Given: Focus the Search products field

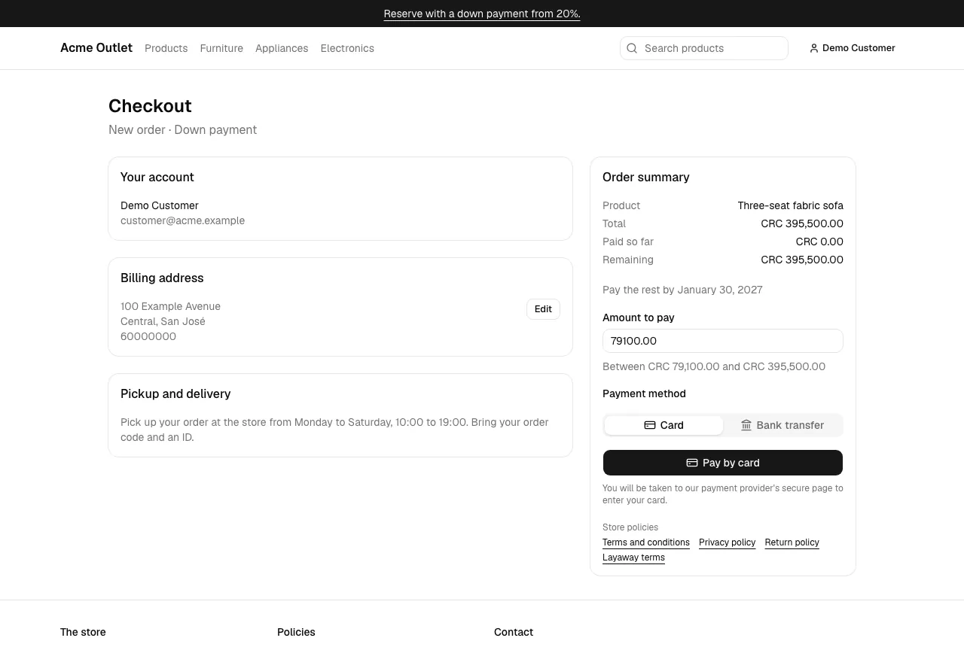Looking at the screenshot, I should click(704, 48).
